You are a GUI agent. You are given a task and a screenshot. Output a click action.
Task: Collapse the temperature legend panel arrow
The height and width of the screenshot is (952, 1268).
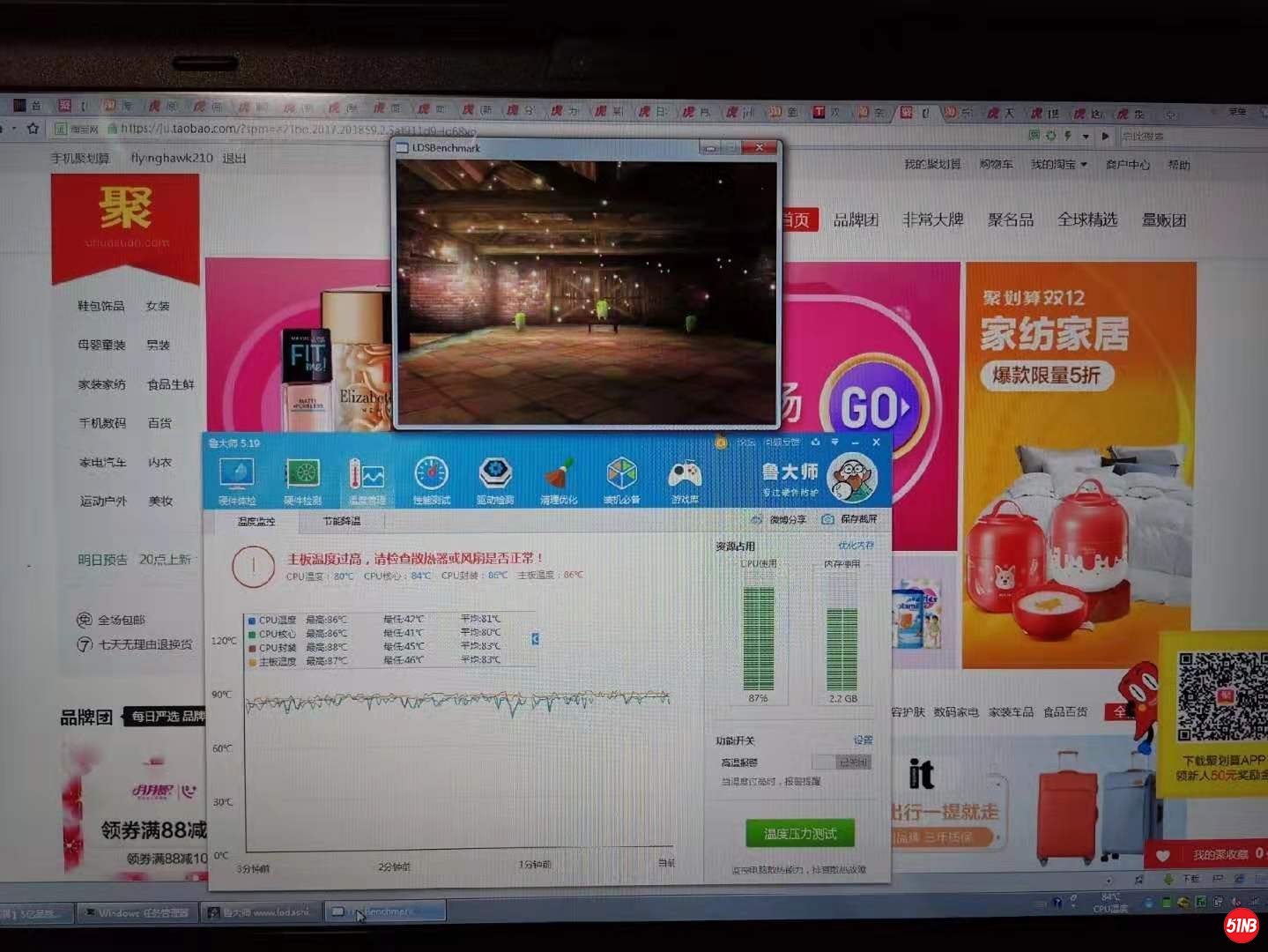point(535,638)
